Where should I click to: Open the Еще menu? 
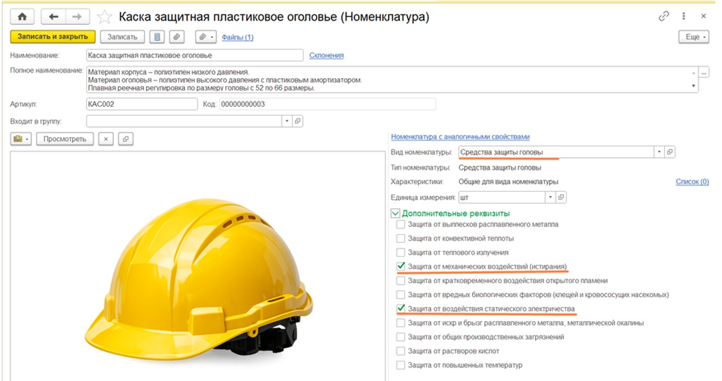click(x=694, y=37)
